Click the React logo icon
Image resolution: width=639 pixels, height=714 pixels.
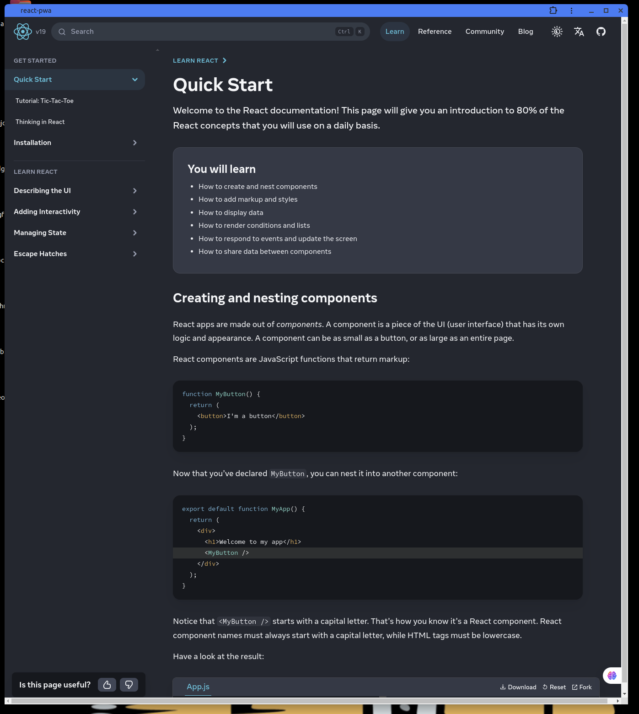[22, 32]
